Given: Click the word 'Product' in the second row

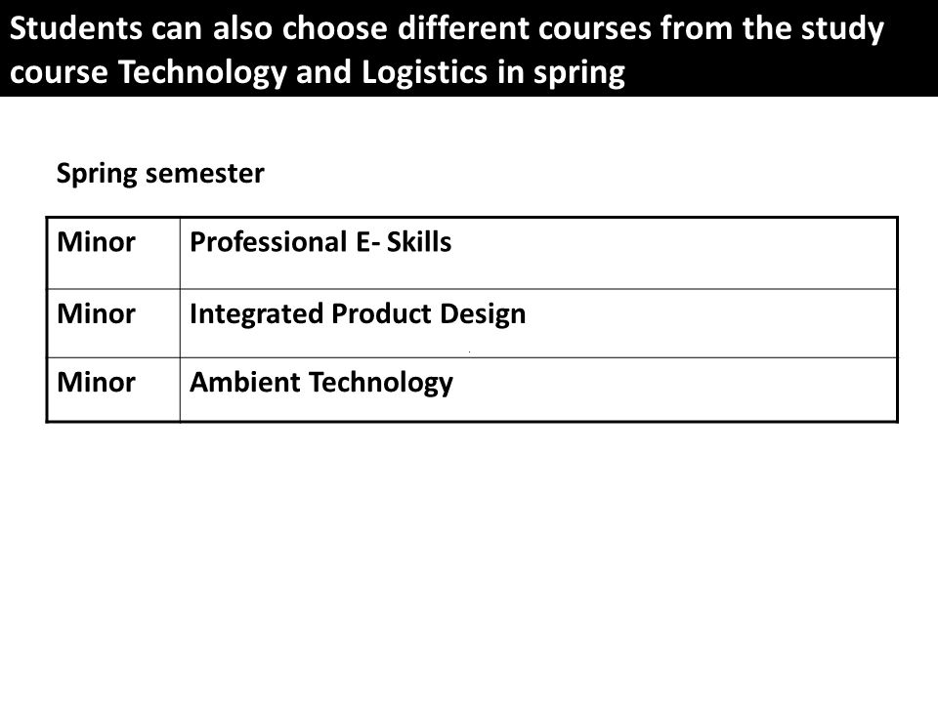Looking at the screenshot, I should click(381, 313).
